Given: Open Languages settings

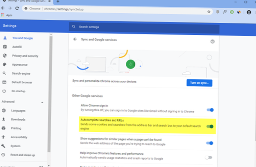Looking at the screenshot, I should (x=18, y=111).
